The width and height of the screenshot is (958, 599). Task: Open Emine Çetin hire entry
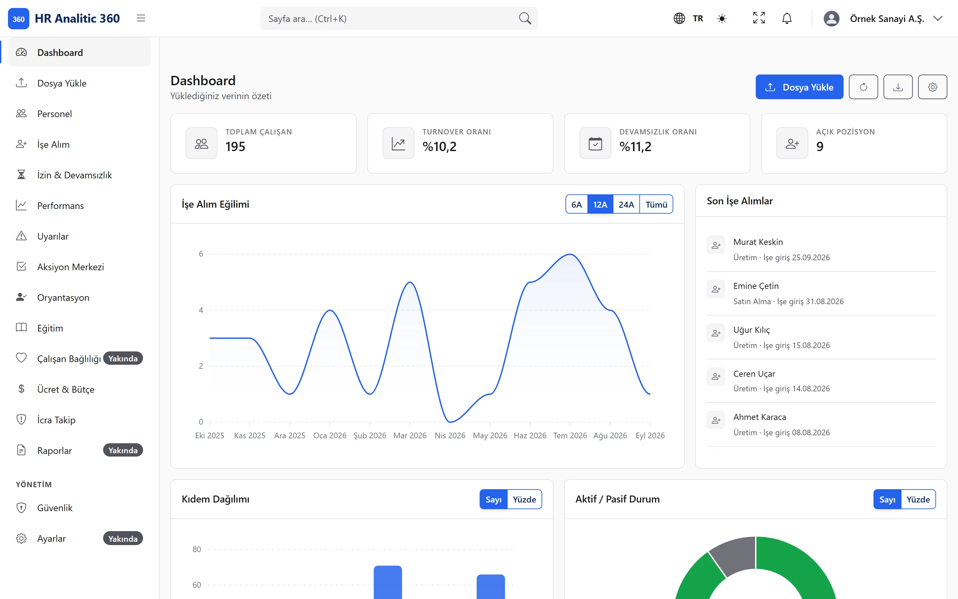point(821,293)
